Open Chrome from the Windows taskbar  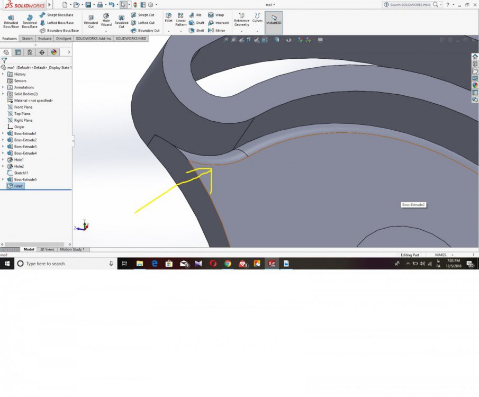pyautogui.click(x=228, y=264)
